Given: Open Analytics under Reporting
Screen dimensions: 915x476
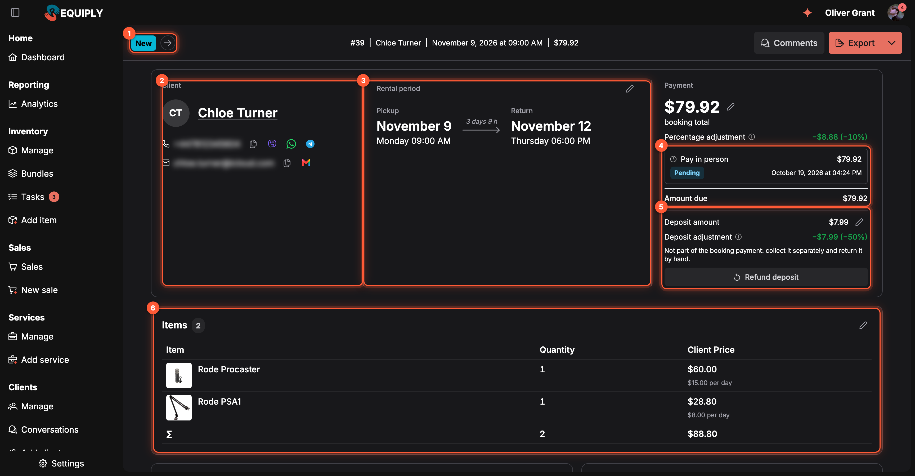Looking at the screenshot, I should tap(33, 104).
